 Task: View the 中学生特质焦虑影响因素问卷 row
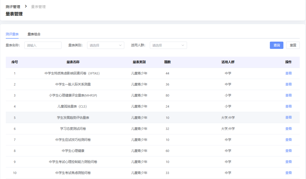(288, 73)
